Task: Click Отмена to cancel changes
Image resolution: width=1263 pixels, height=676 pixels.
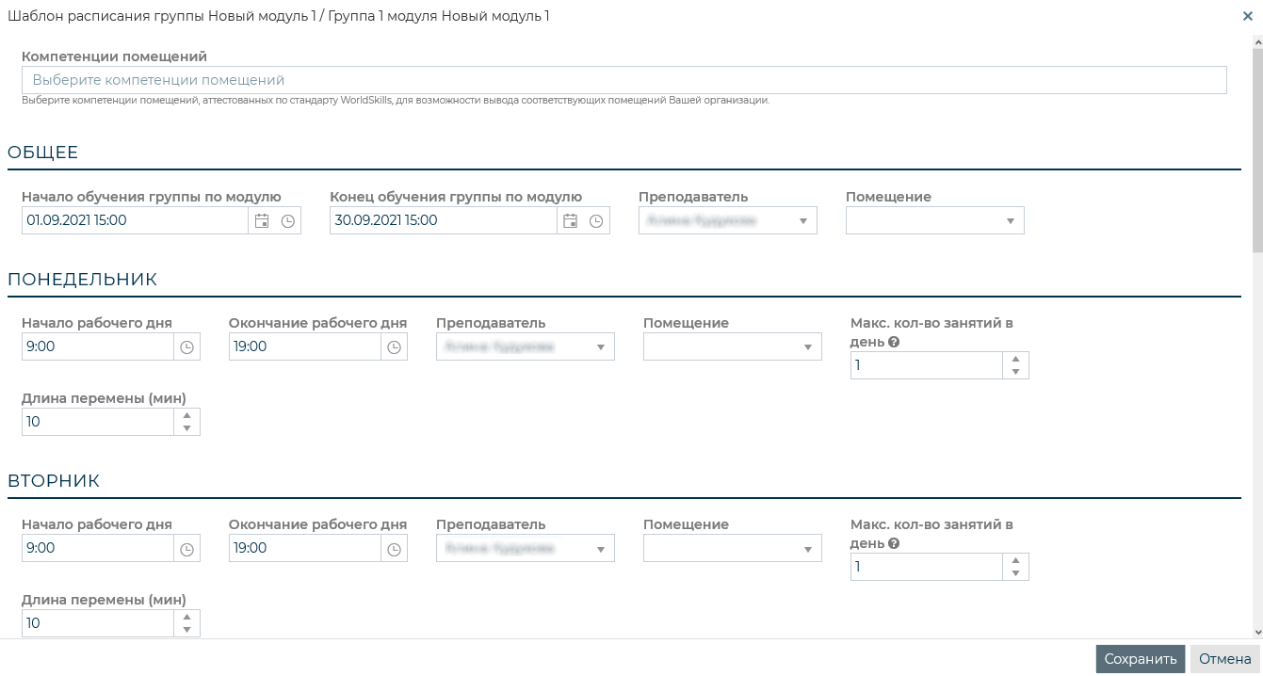Action: click(1224, 659)
